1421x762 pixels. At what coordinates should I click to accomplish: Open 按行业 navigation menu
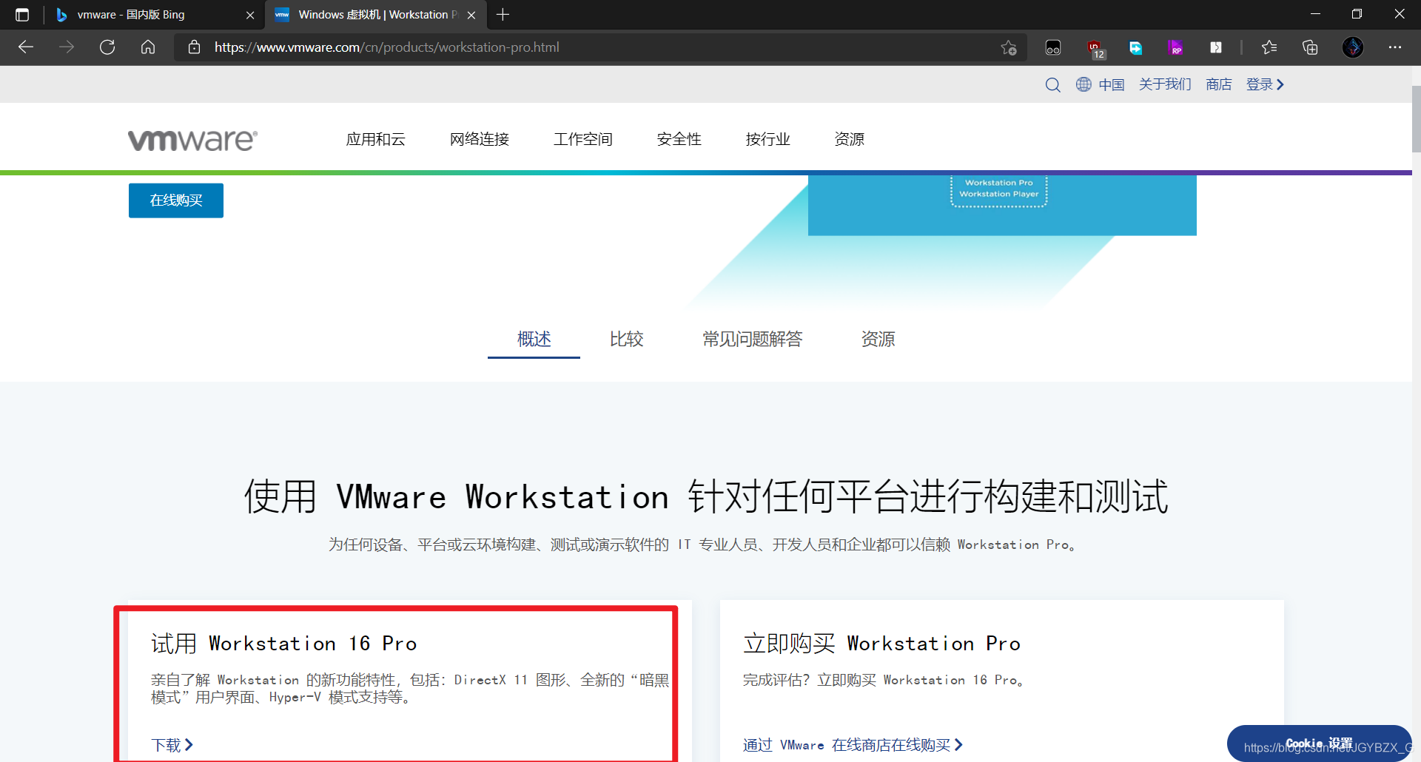(x=768, y=139)
